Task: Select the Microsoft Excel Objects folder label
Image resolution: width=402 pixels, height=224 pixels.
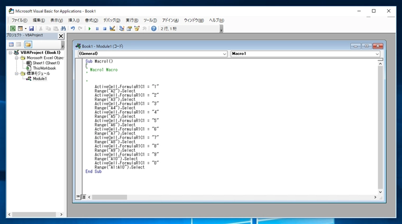Action: [x=45, y=58]
